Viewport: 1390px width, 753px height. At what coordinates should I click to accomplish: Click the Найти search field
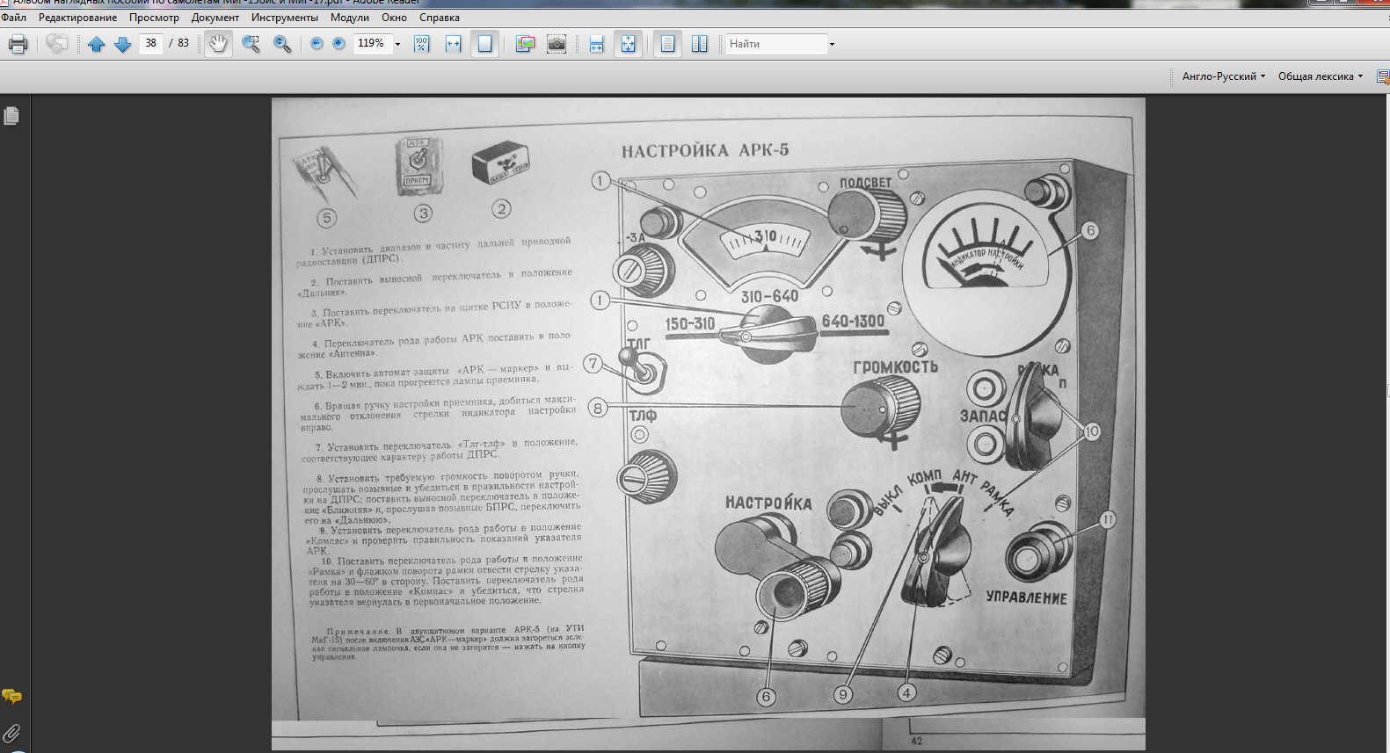tap(775, 44)
